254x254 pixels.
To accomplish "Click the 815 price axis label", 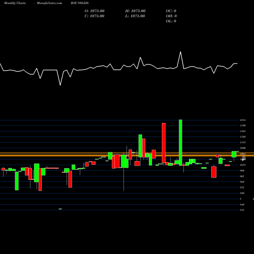I will 242,210.
